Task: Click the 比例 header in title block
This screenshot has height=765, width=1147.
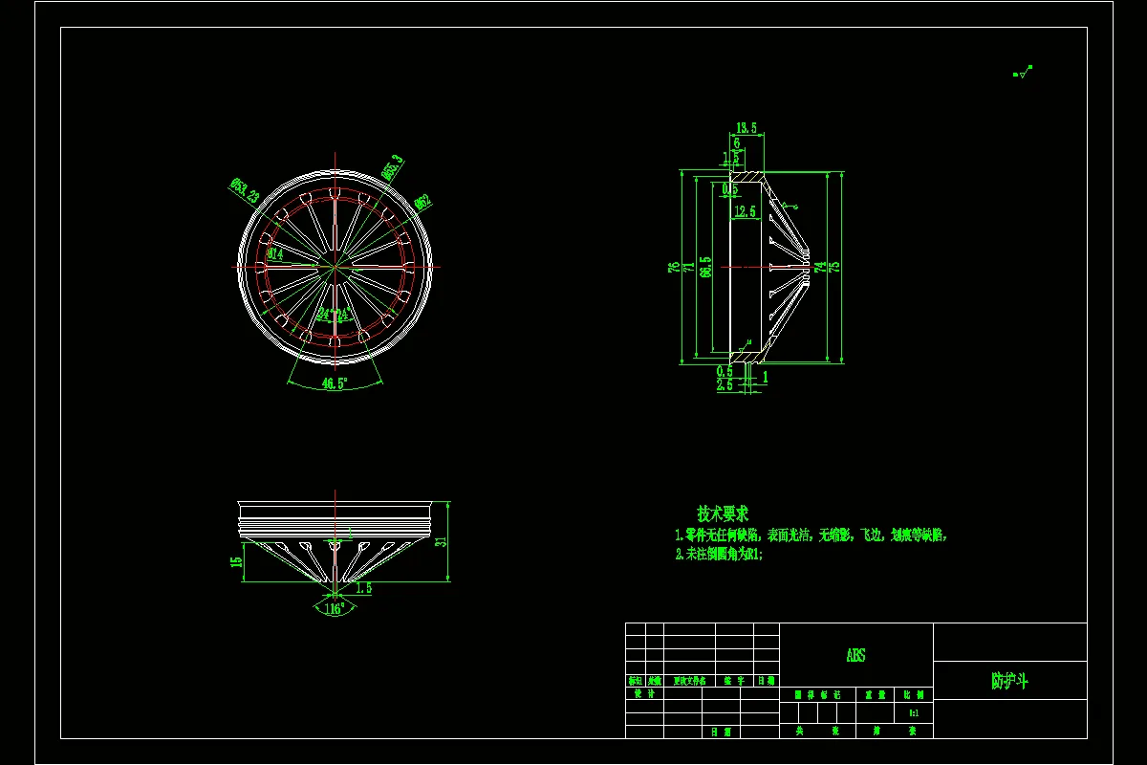Action: [x=913, y=695]
